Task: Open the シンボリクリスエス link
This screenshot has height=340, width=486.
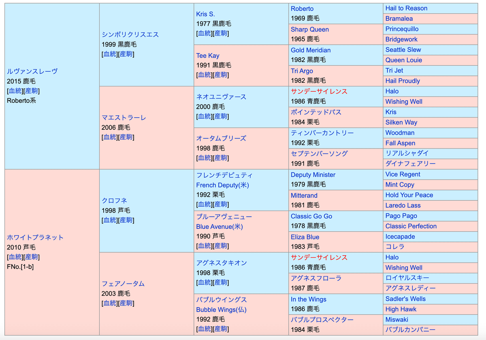Action: (130, 34)
